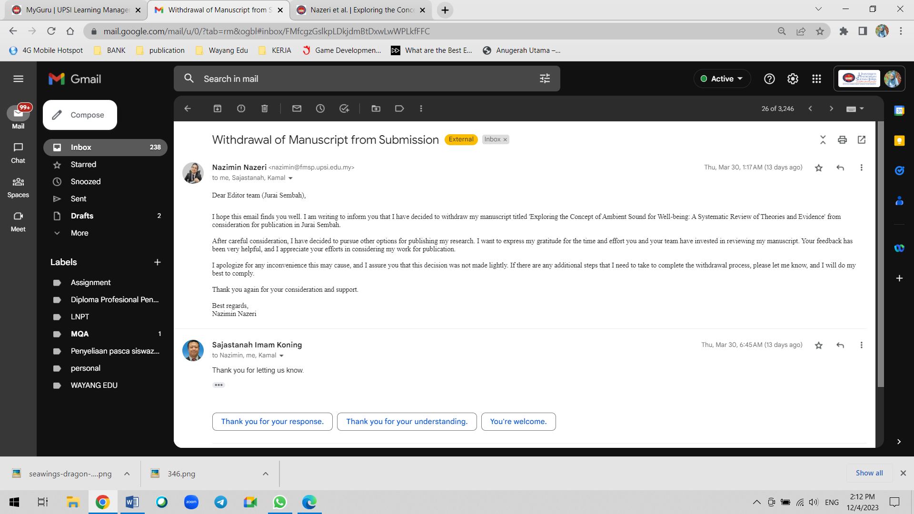Screen dimensions: 914x514
Task: Star Nazimin Nazeri's email
Action: 818,168
